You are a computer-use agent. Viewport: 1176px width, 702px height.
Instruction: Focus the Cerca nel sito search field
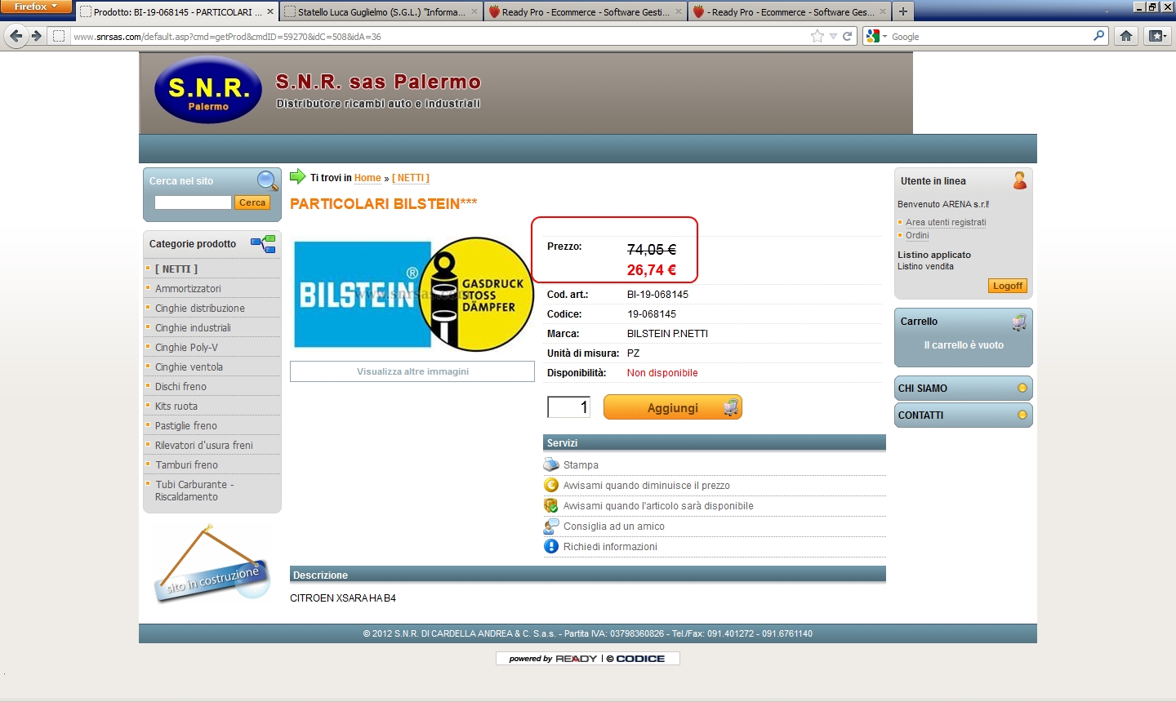pos(193,202)
